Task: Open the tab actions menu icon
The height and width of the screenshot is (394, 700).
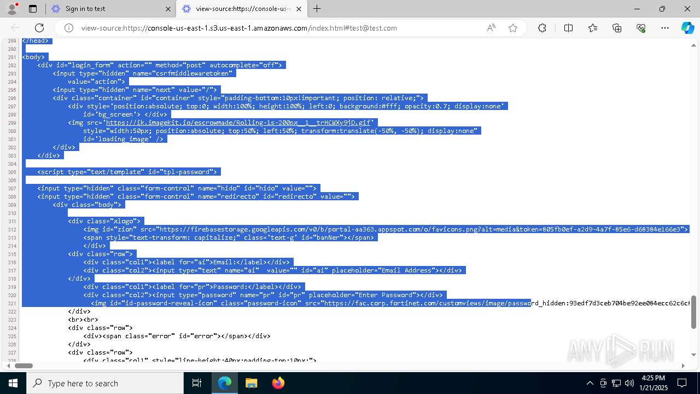Action: [x=33, y=9]
